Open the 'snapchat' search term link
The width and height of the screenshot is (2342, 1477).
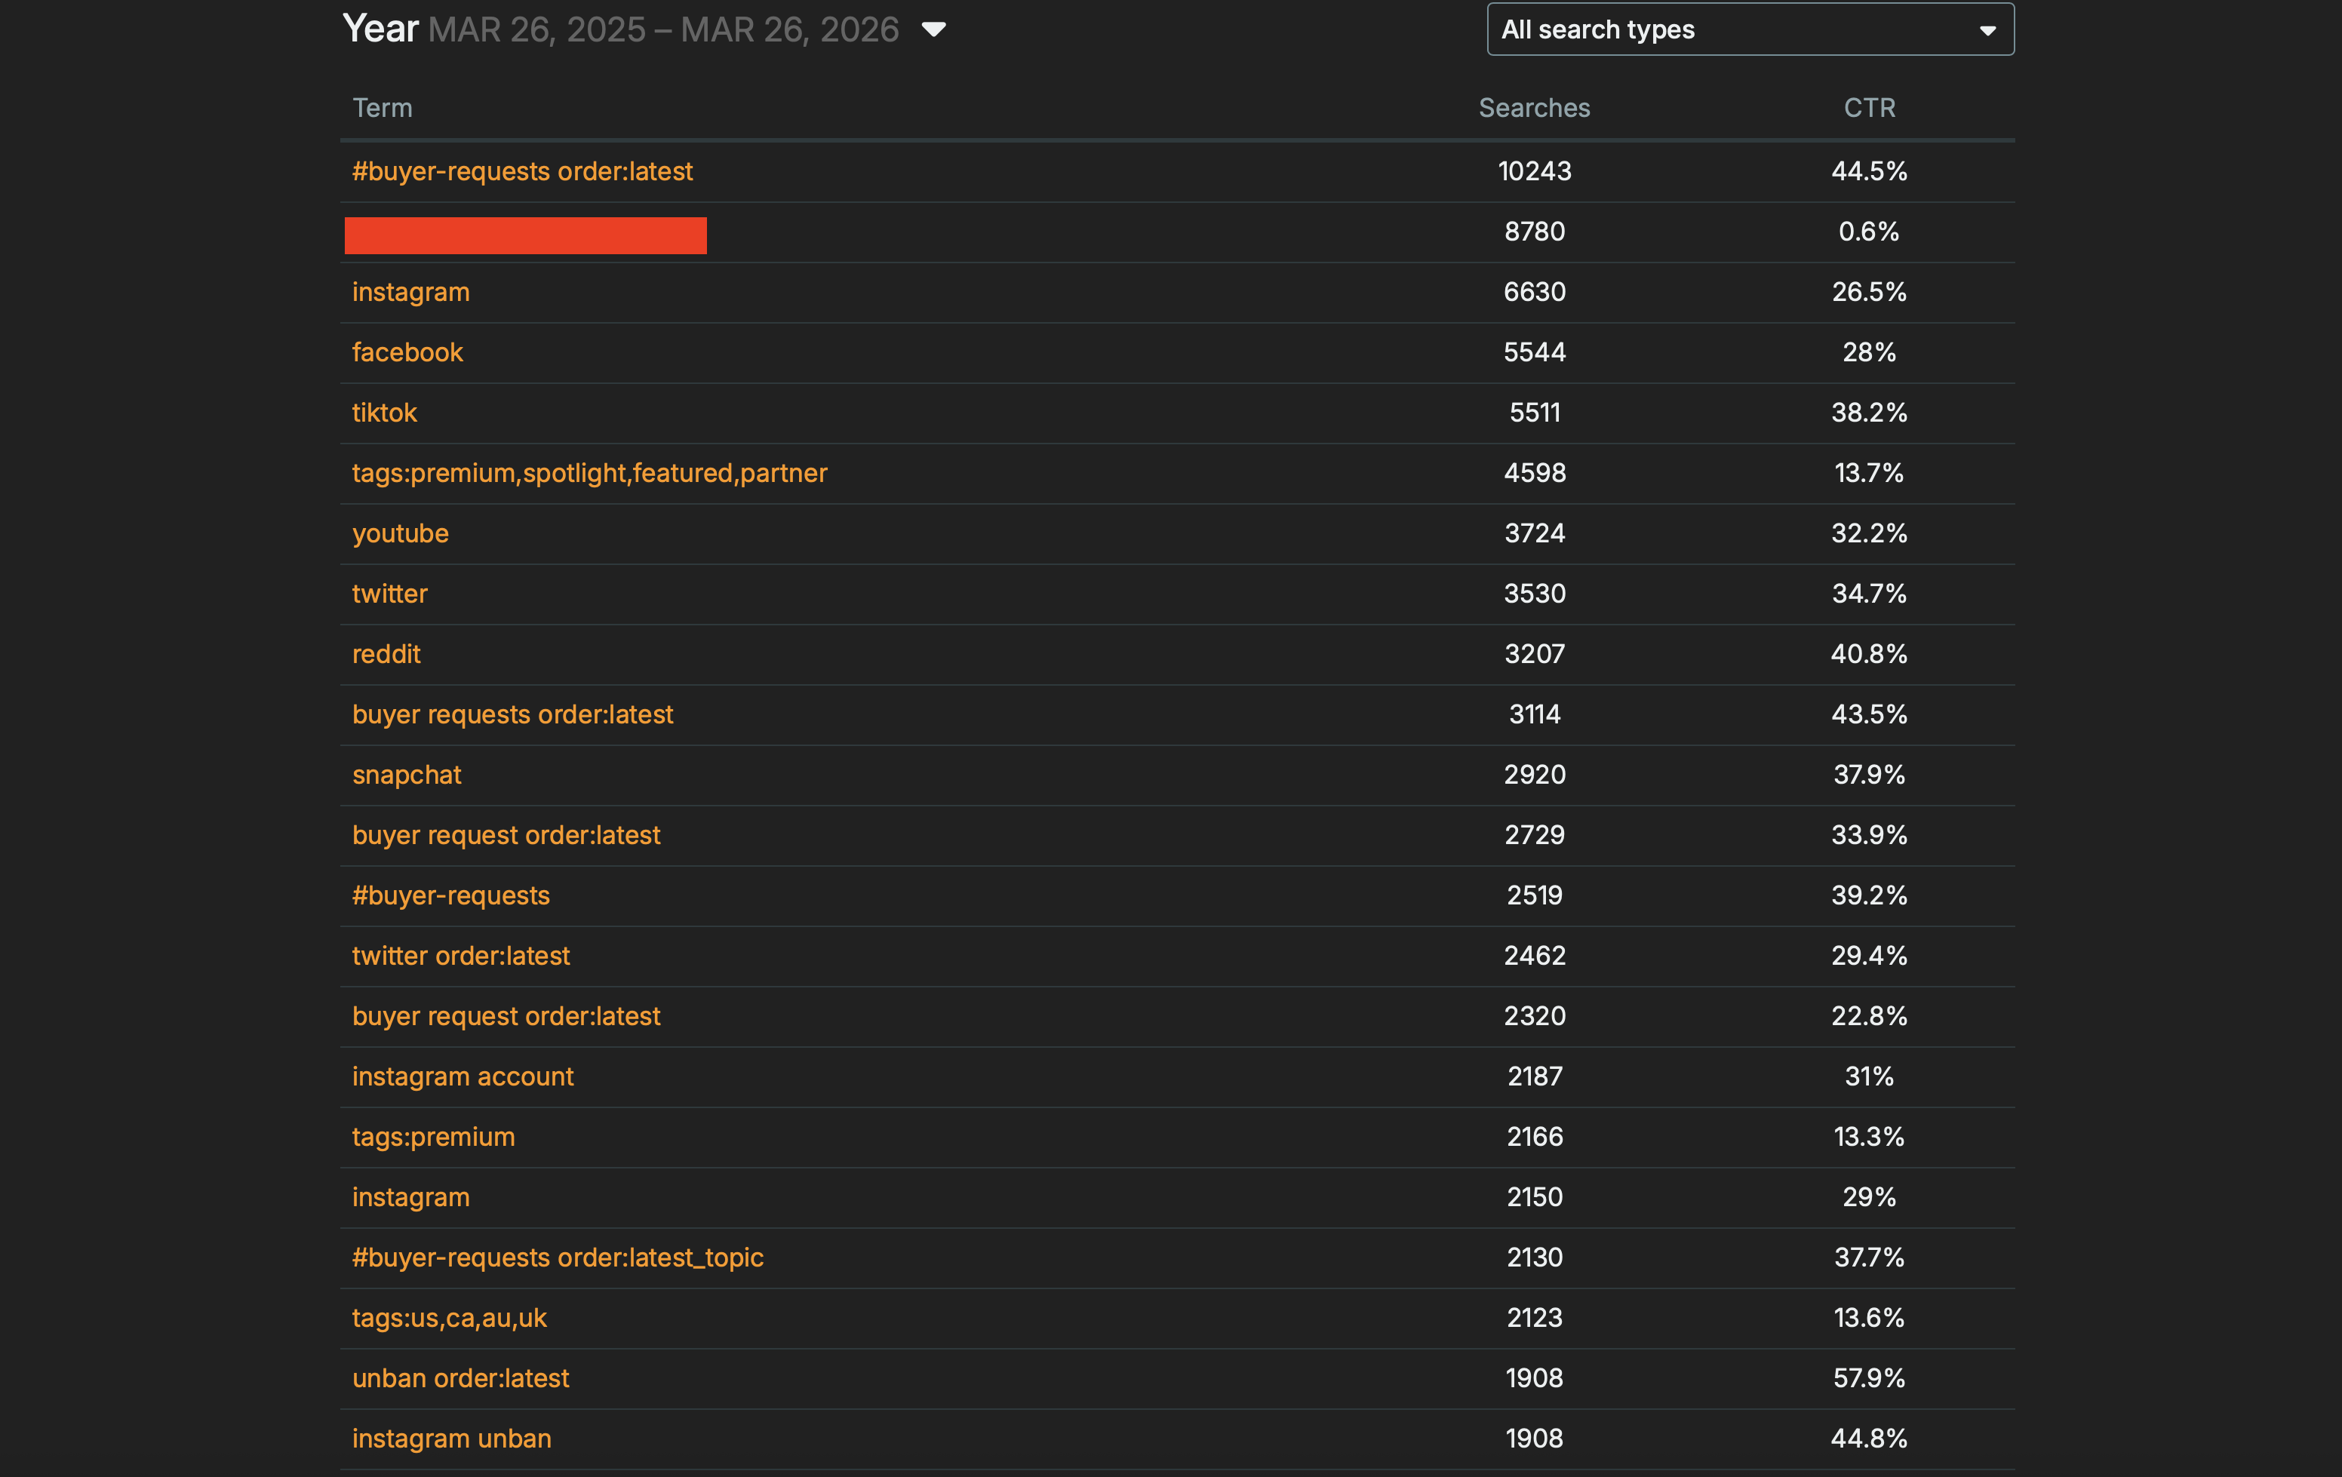click(x=407, y=775)
